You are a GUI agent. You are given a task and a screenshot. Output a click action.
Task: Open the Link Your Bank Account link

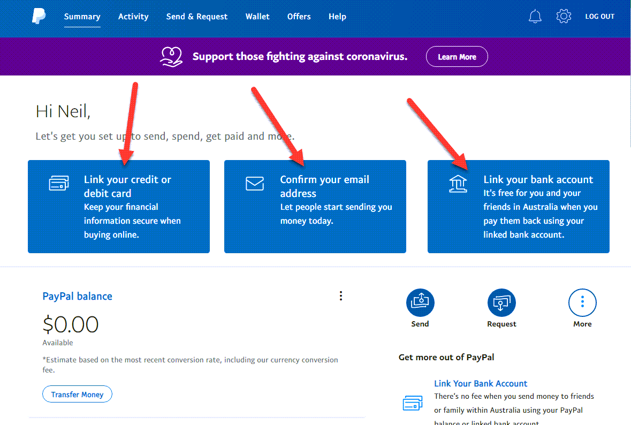(x=481, y=384)
